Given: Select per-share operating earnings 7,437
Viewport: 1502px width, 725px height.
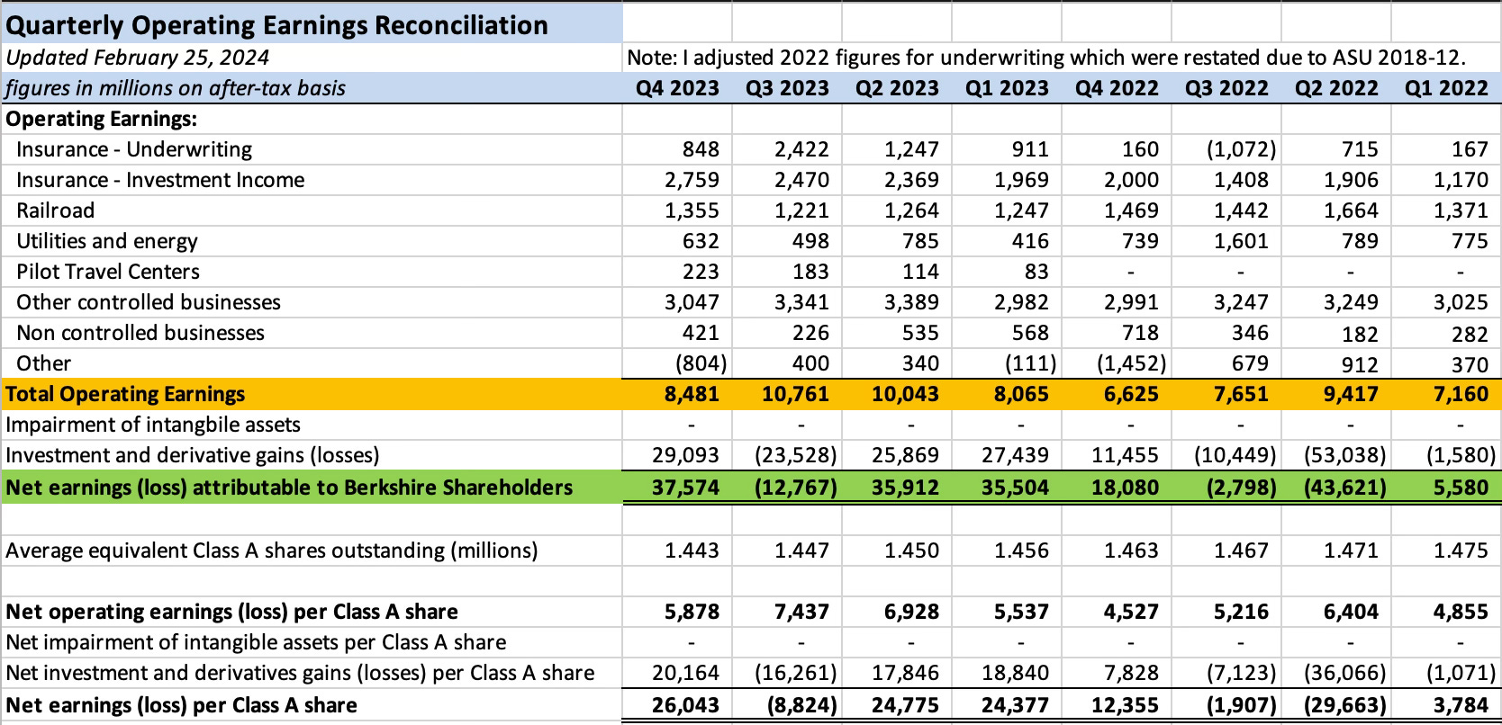Looking at the screenshot, I should pyautogui.click(x=801, y=612).
